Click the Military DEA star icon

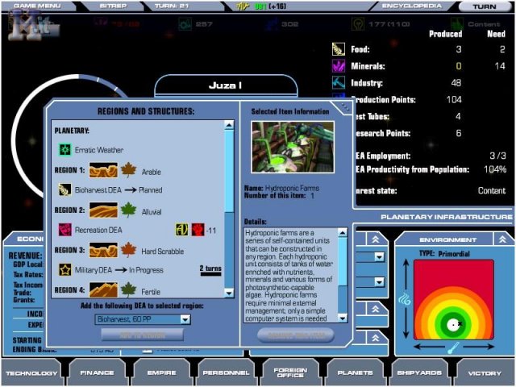point(64,270)
